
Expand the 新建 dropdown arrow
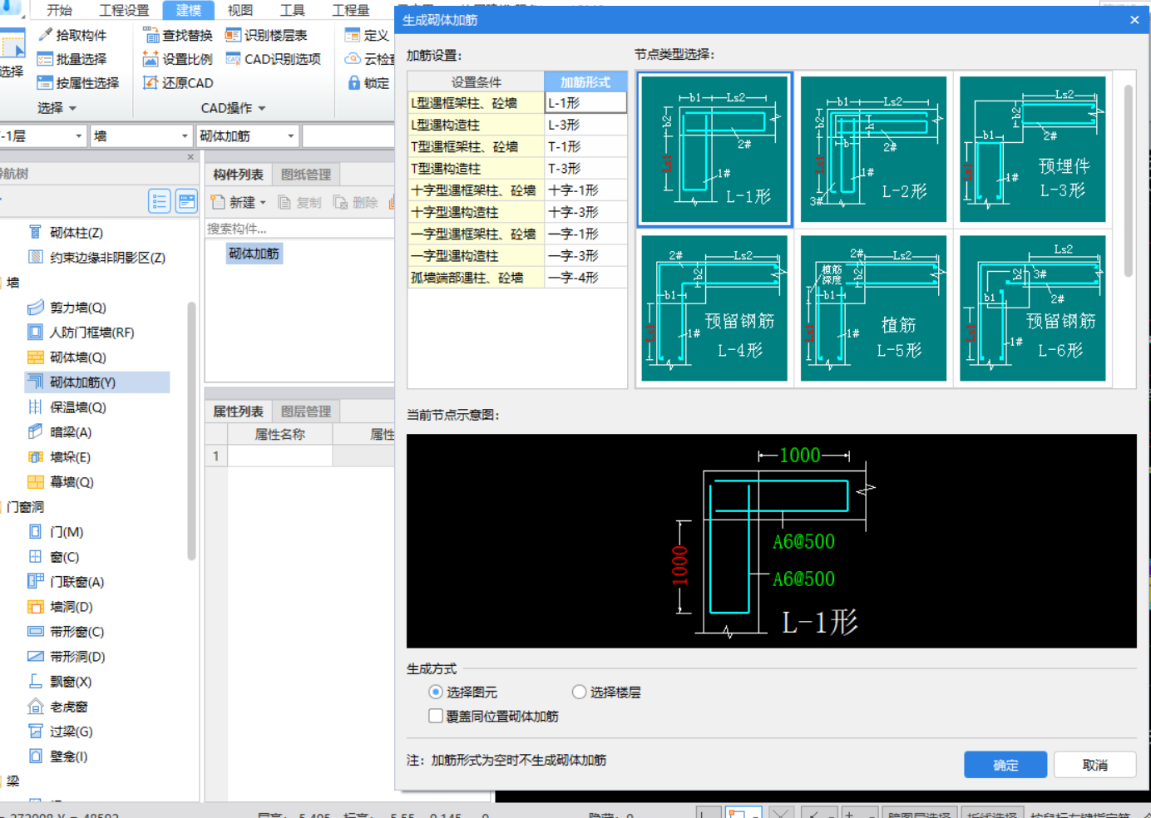click(x=263, y=203)
